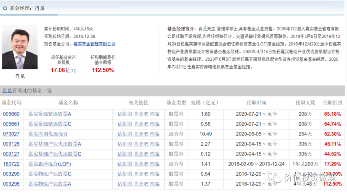
Task: Click the 任职回报 column header
Action: [333, 103]
